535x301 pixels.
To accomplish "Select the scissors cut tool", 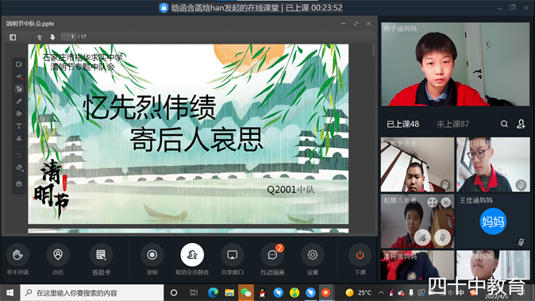I will coord(19,138).
